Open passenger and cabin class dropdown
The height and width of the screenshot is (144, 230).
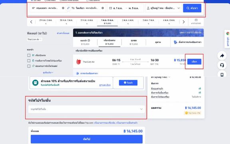[163, 8]
